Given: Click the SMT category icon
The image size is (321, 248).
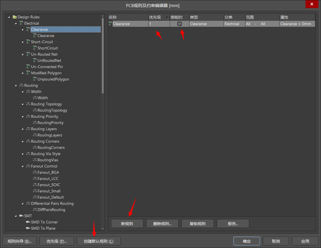Looking at the screenshot, I should pyautogui.click(x=21, y=216).
